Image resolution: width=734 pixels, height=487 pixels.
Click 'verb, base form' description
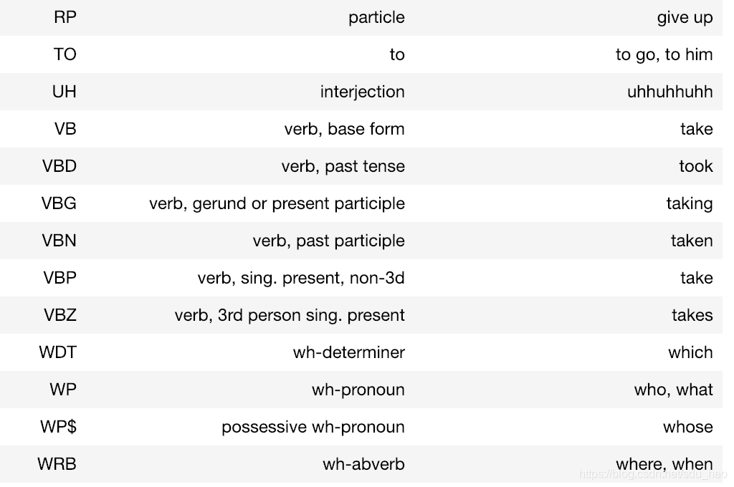345,129
